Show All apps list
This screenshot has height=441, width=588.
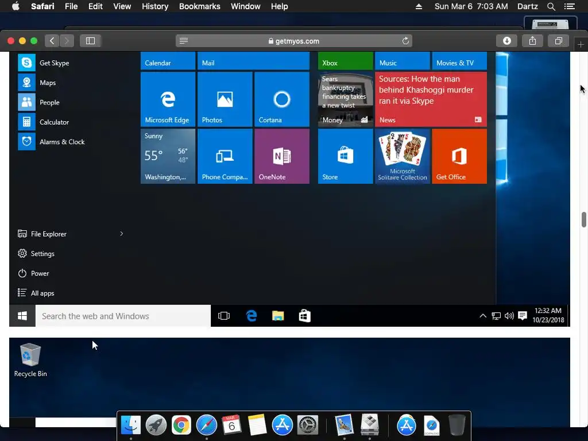tap(36, 293)
